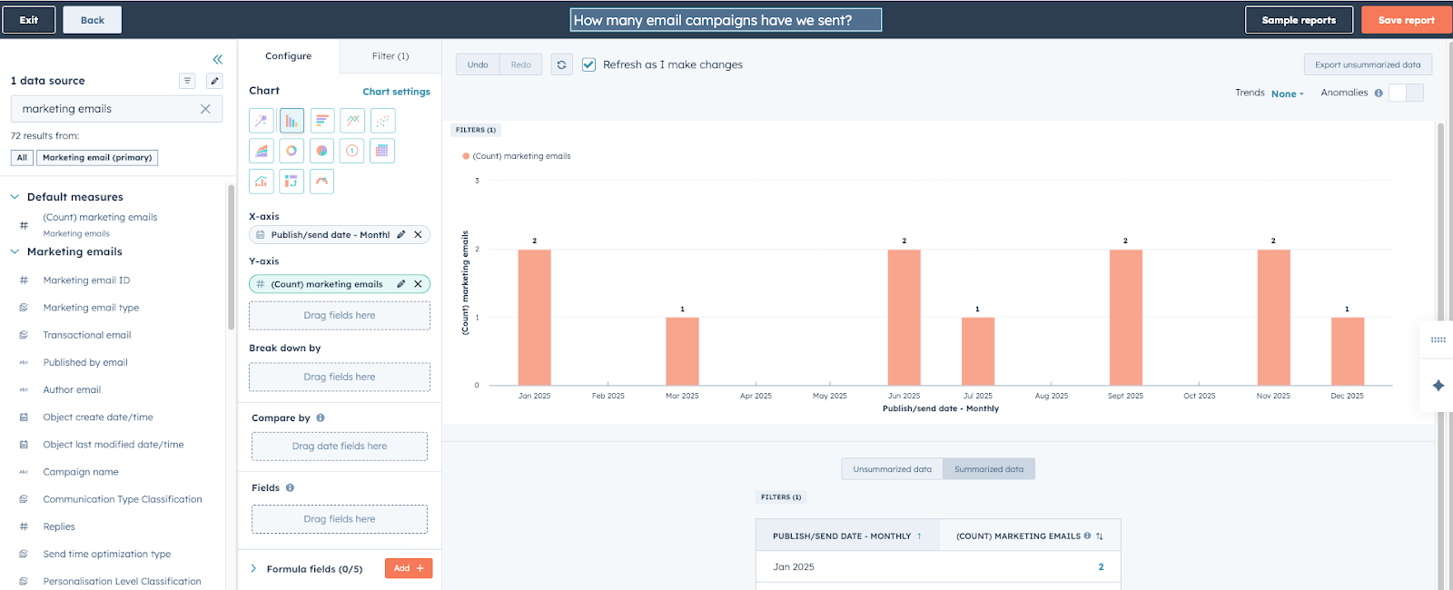The image size is (1453, 590).
Task: Switch to the scatter plot chart
Action: pyautogui.click(x=382, y=121)
